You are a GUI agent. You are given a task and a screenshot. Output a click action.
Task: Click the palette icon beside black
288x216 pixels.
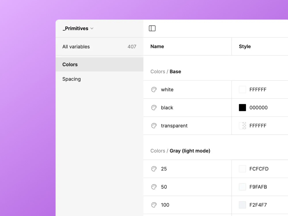pos(154,108)
